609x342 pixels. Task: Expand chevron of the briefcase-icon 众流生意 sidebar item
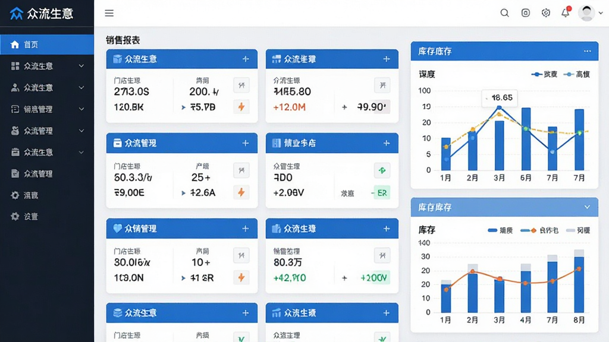81,152
